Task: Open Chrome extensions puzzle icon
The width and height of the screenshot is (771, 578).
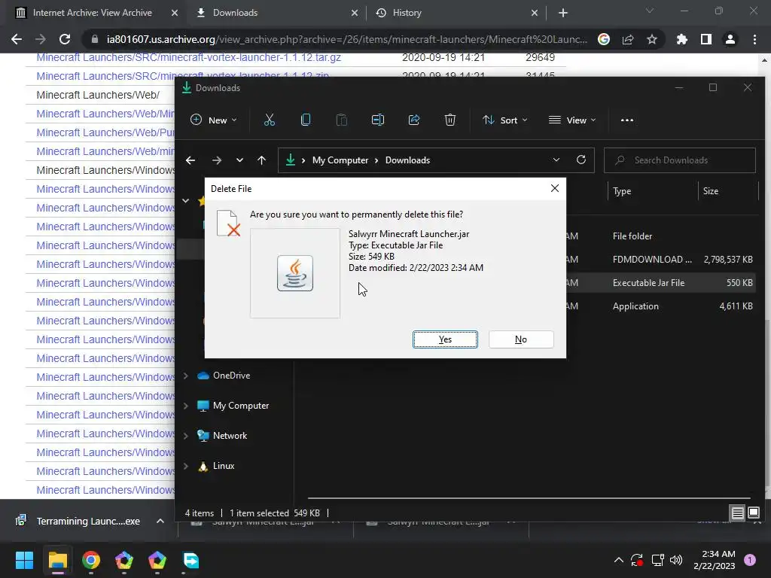Action: coord(682,39)
